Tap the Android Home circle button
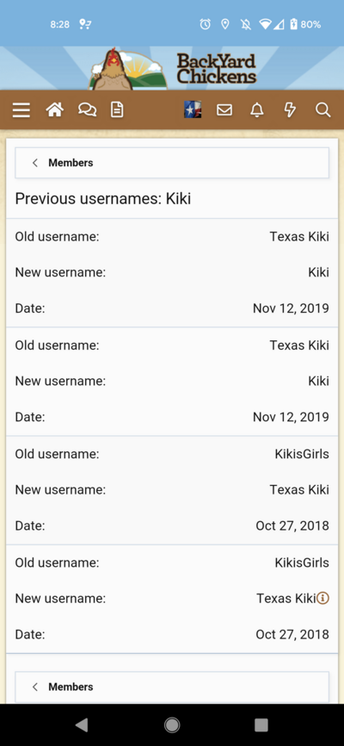 pyautogui.click(x=172, y=724)
